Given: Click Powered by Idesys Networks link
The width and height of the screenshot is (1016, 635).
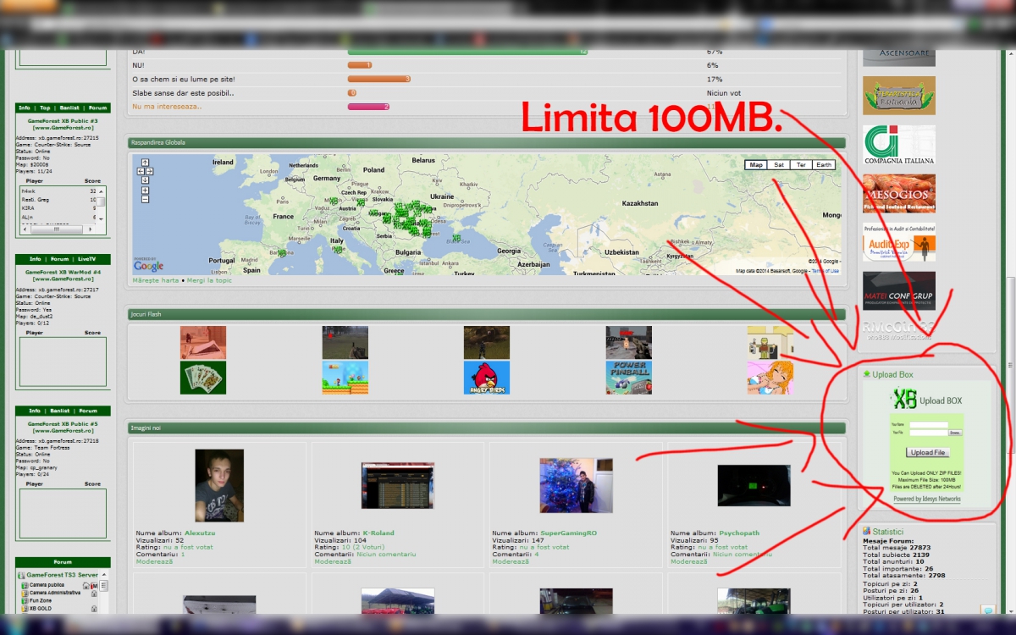Looking at the screenshot, I should click(927, 499).
